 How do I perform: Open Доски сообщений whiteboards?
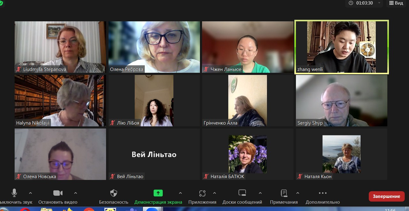tap(242, 193)
